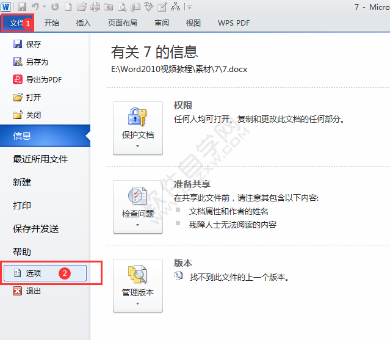Click 退出 to exit Word
The image size is (390, 340).
click(27, 291)
